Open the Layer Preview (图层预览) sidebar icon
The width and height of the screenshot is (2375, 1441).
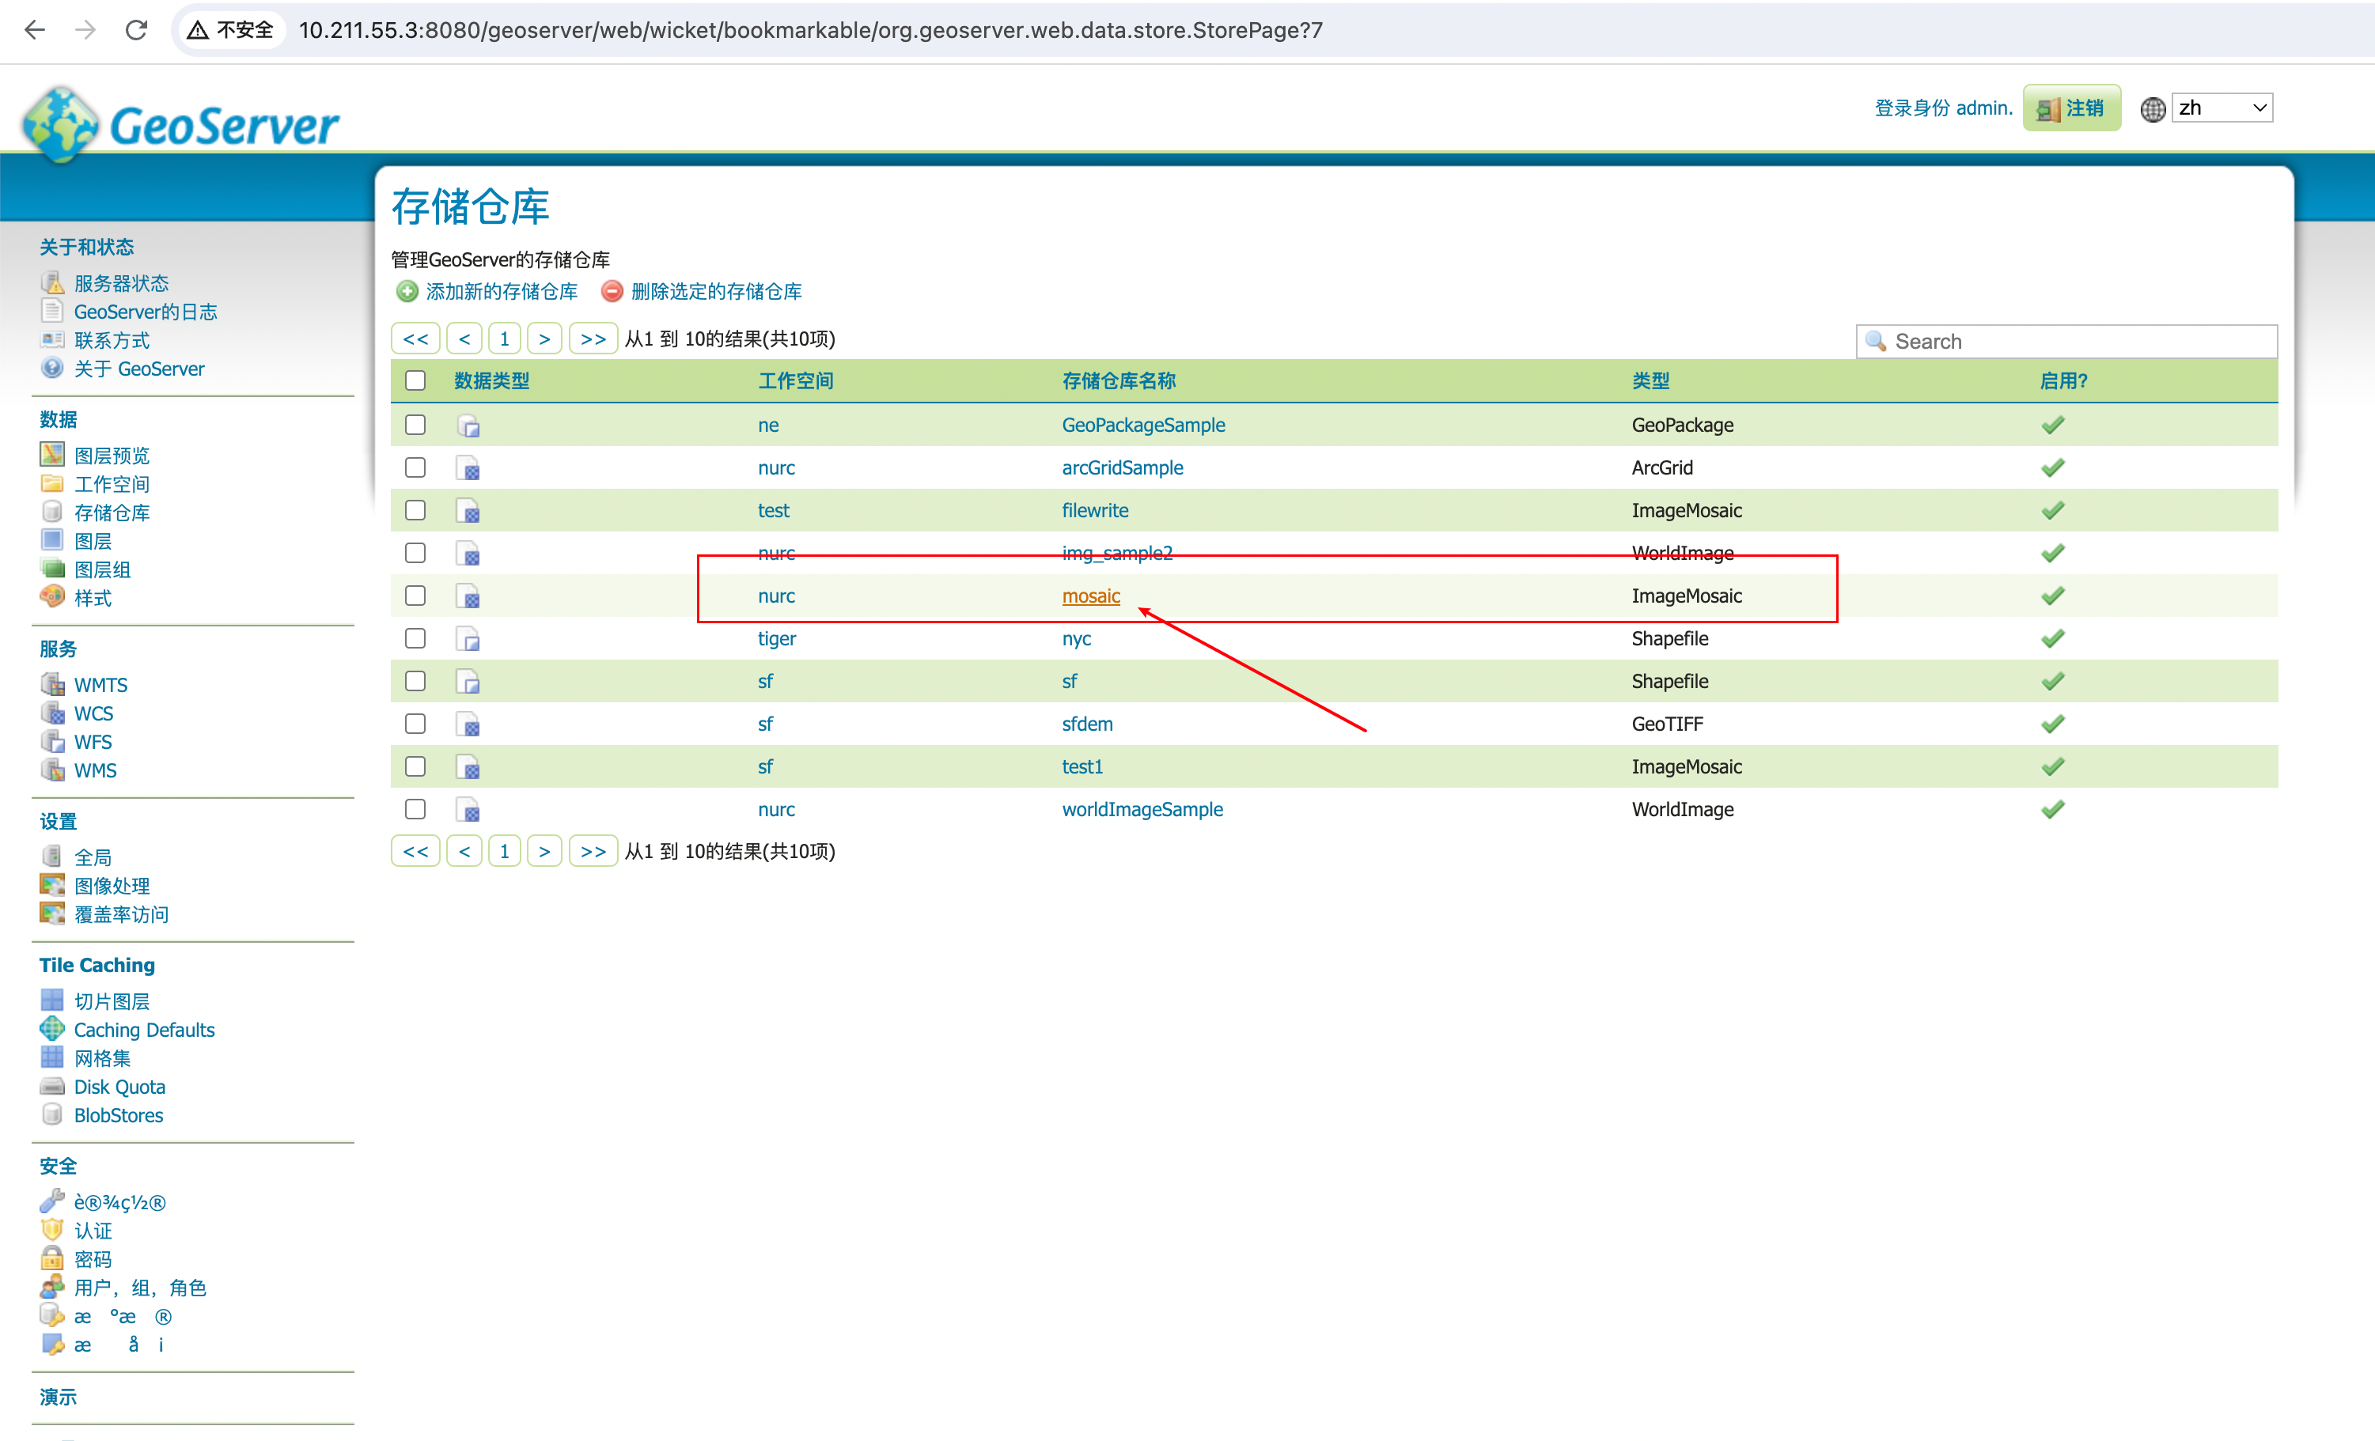52,454
